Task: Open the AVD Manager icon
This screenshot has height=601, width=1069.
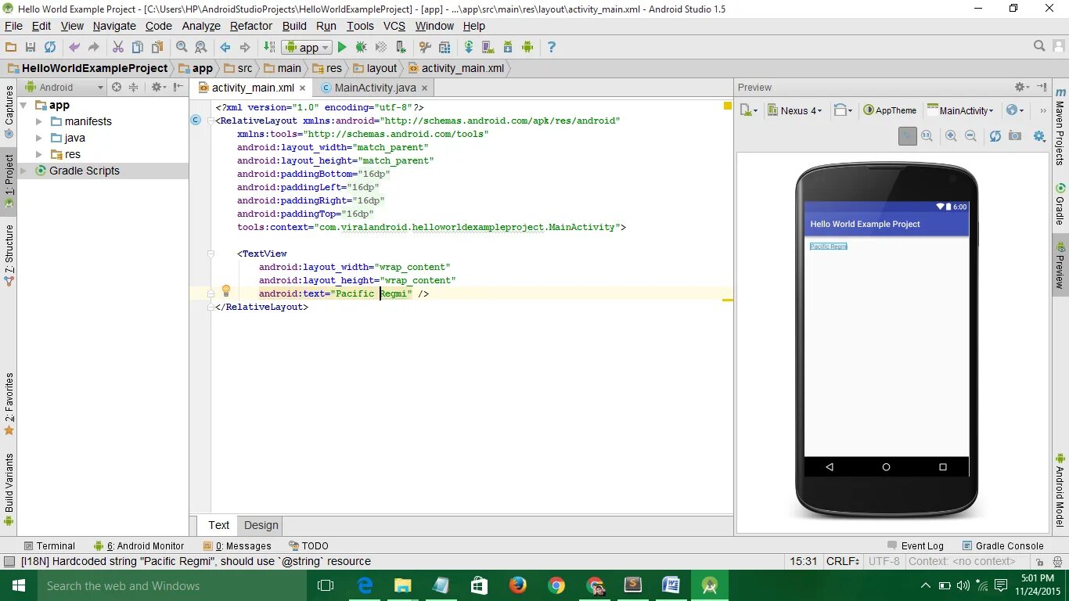Action: click(488, 47)
